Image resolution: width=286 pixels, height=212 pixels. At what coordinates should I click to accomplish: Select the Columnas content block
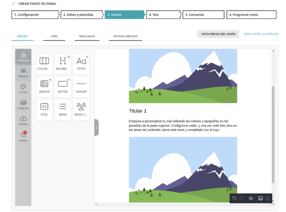click(44, 64)
